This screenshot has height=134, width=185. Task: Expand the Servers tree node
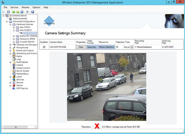pyautogui.click(x=10, y=83)
